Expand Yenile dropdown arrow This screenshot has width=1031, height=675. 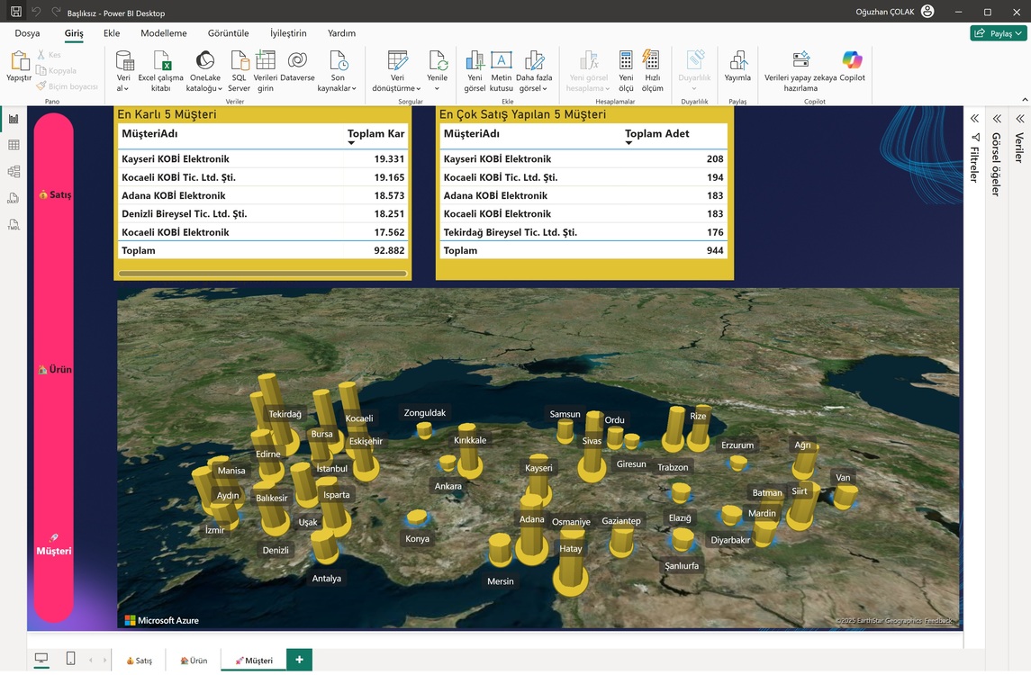coord(437,89)
